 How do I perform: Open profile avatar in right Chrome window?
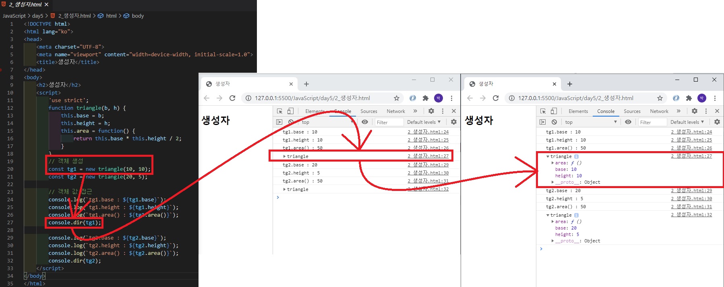click(x=702, y=98)
